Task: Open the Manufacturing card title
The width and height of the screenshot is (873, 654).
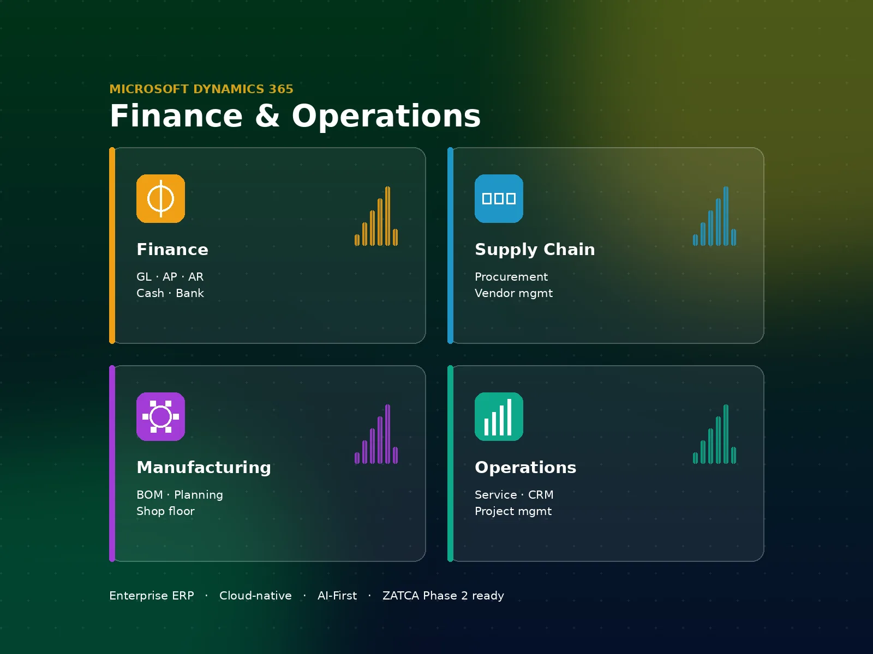Action: coord(204,468)
